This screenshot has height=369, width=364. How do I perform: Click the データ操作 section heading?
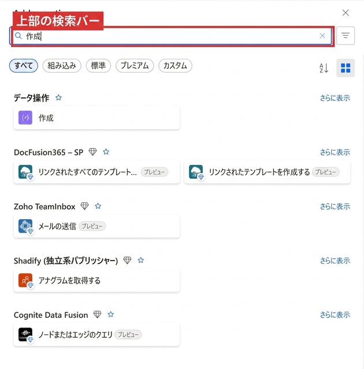31,98
